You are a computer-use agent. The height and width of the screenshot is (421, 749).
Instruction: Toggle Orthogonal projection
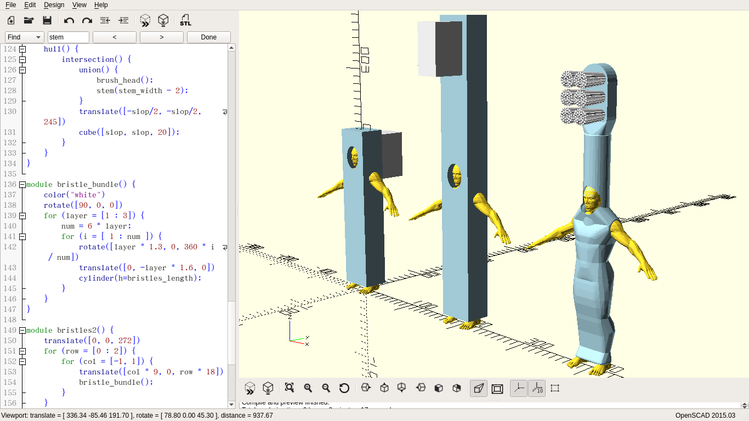point(497,388)
